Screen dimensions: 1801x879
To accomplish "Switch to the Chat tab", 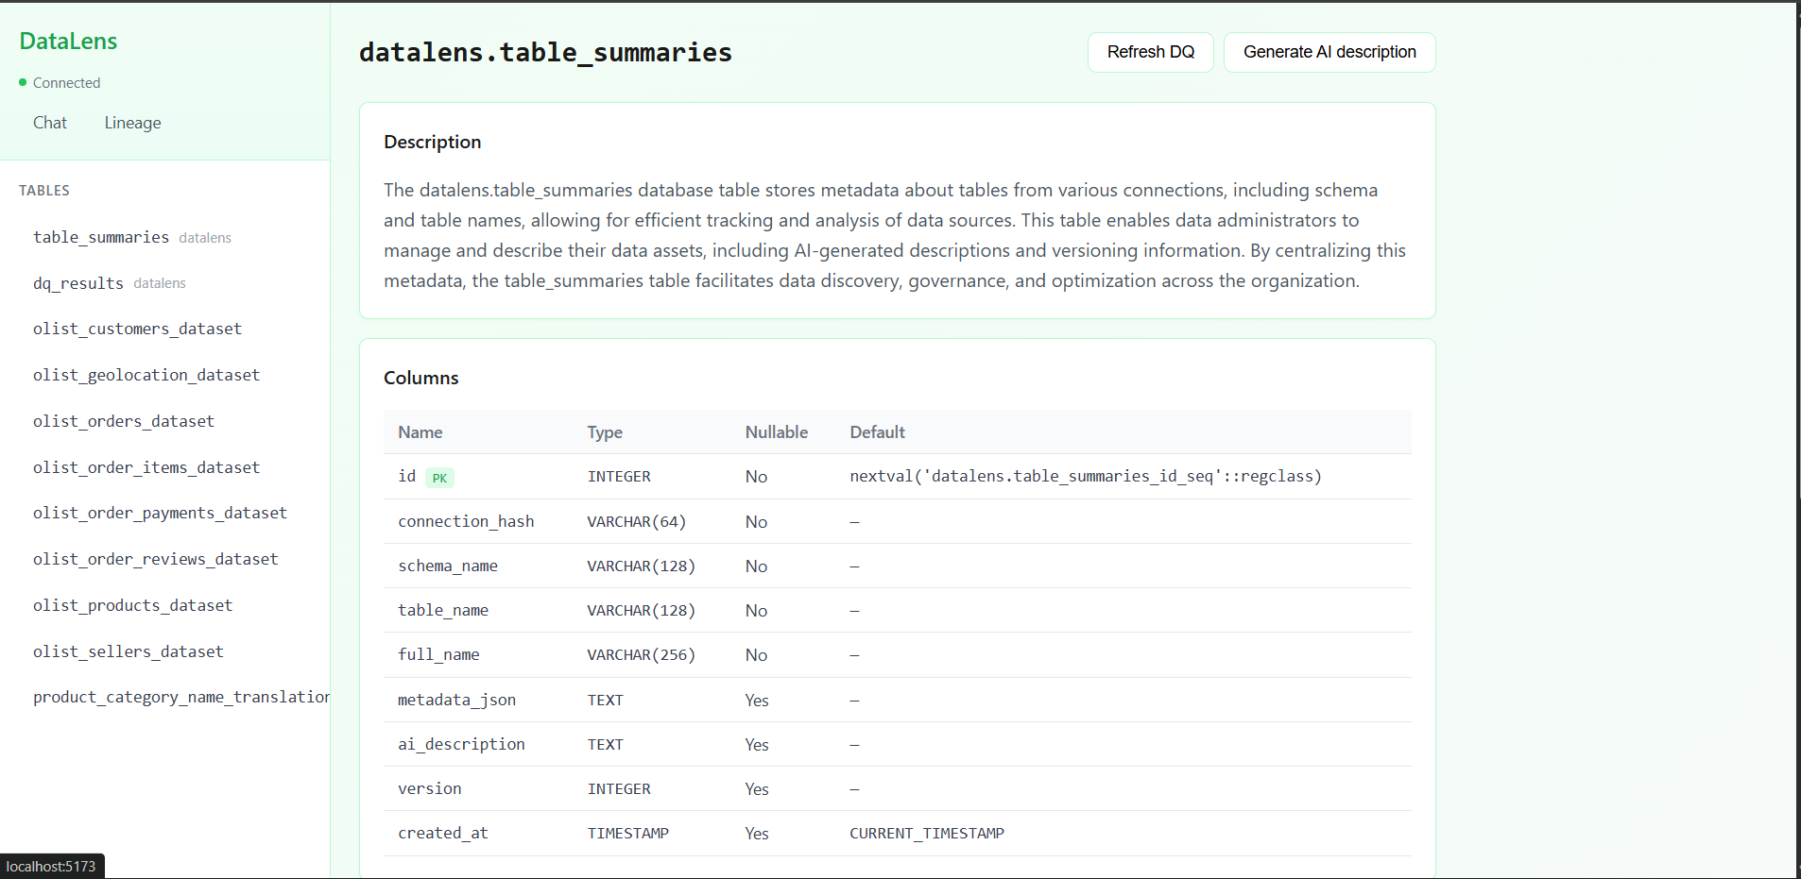I will pos(50,123).
